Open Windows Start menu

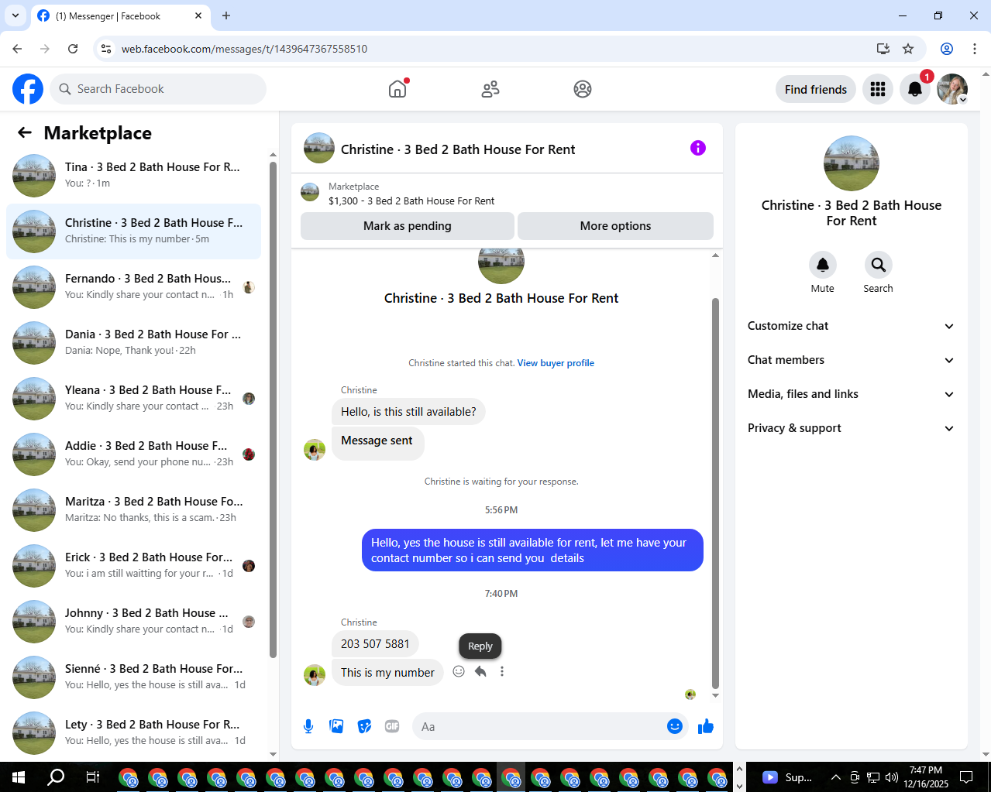(x=19, y=777)
